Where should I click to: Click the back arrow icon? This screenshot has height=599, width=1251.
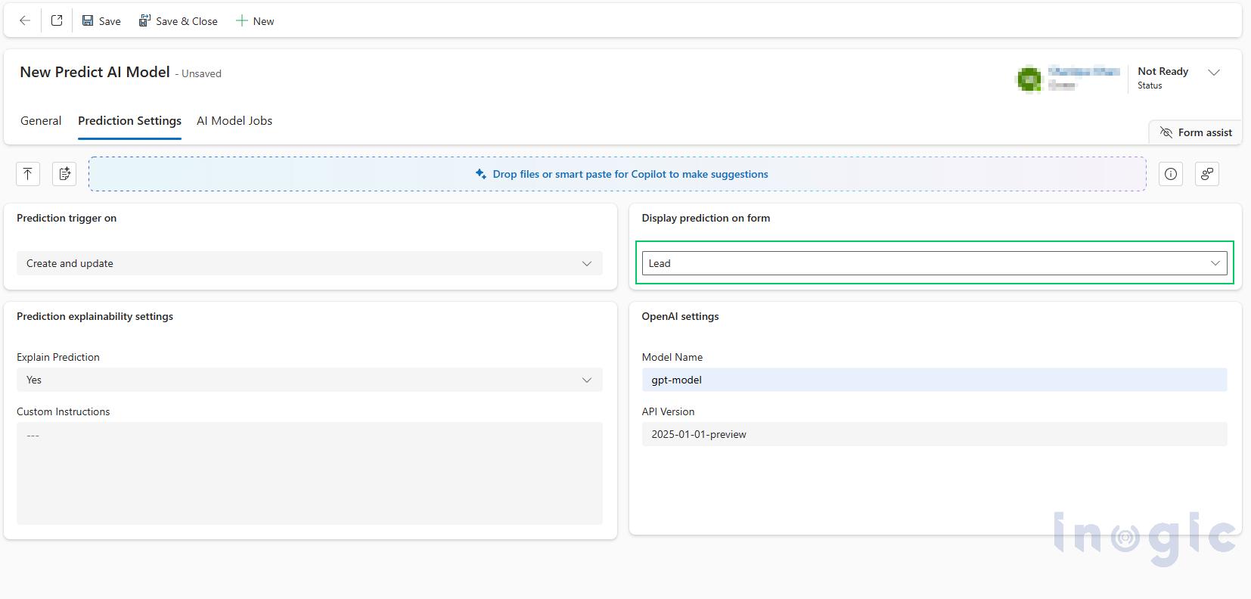pos(25,21)
